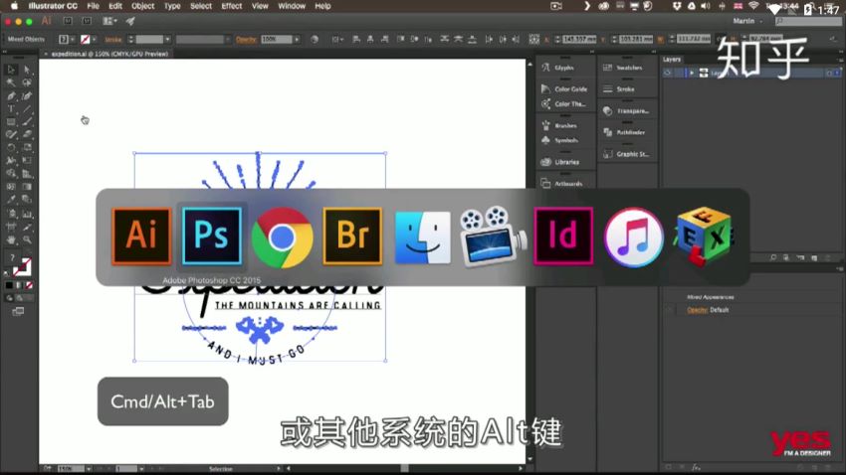Switch to the Layers panel tab

(672, 60)
